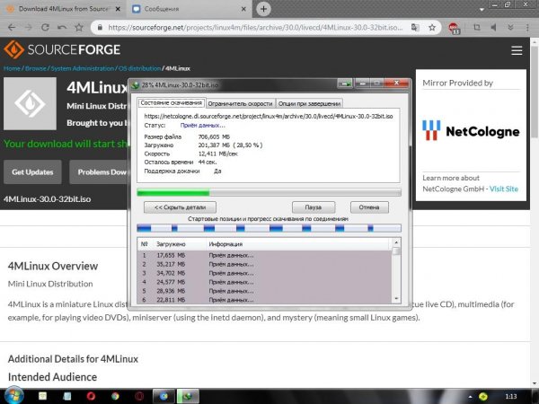Bookmark this page with the address bar star
The height and width of the screenshot is (404, 539).
432,28
